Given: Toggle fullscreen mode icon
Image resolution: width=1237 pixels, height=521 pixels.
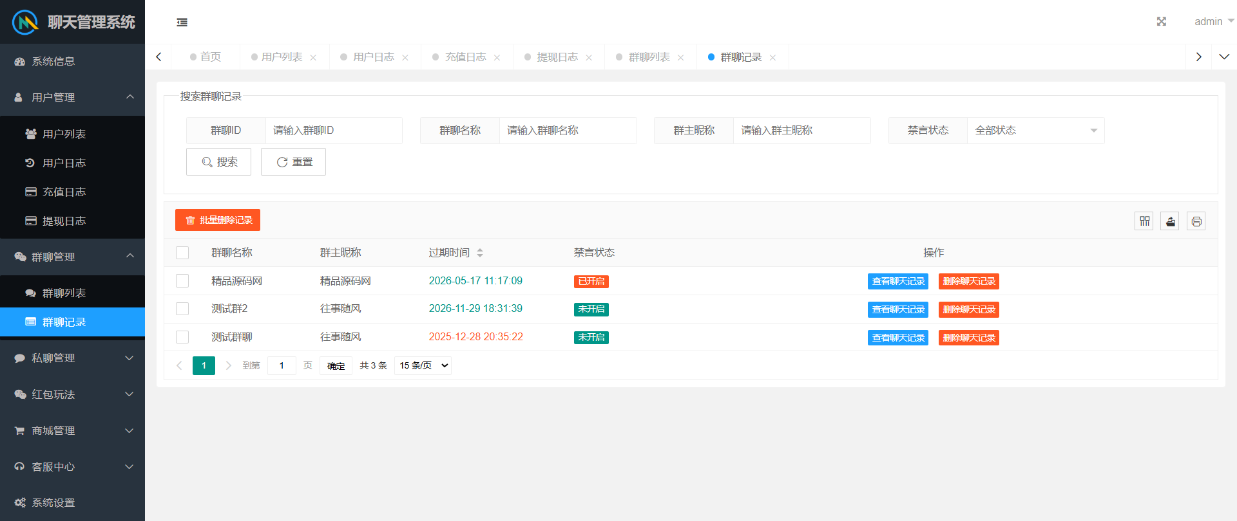Looking at the screenshot, I should (x=1161, y=22).
